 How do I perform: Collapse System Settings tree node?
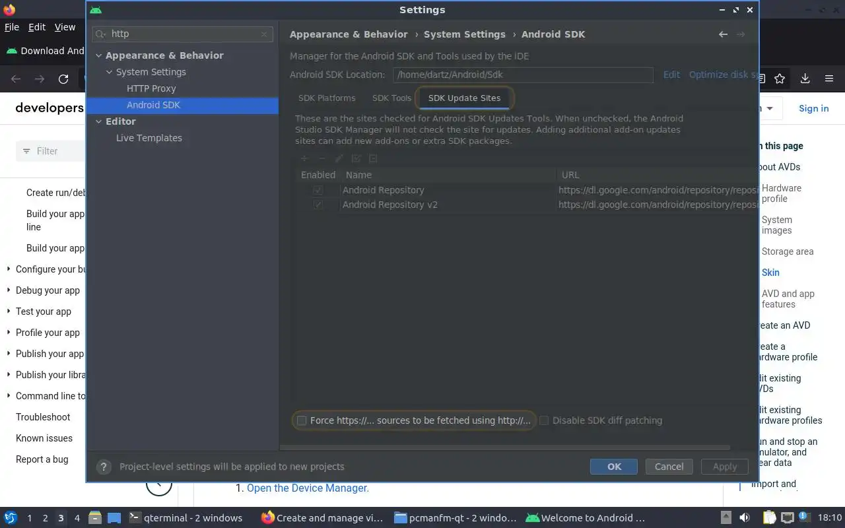pyautogui.click(x=110, y=72)
